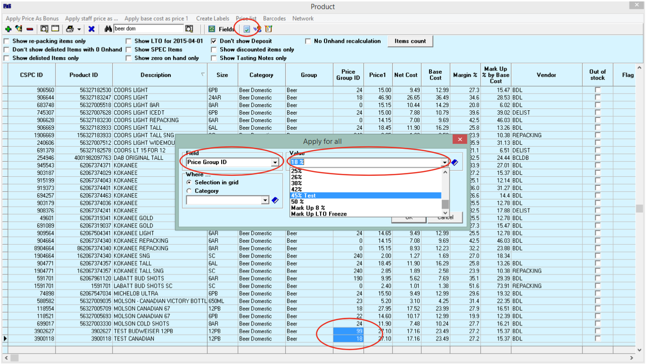Open Apply base cost as price 1 menu
Image resolution: width=646 pixels, height=364 pixels.
coord(157,19)
